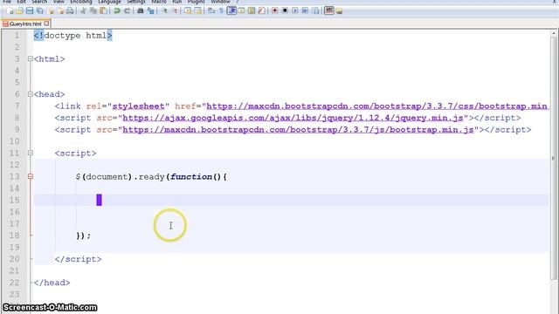The image size is (559, 314).
Task: Click on "<!doctype html>" text
Action: [x=72, y=36]
